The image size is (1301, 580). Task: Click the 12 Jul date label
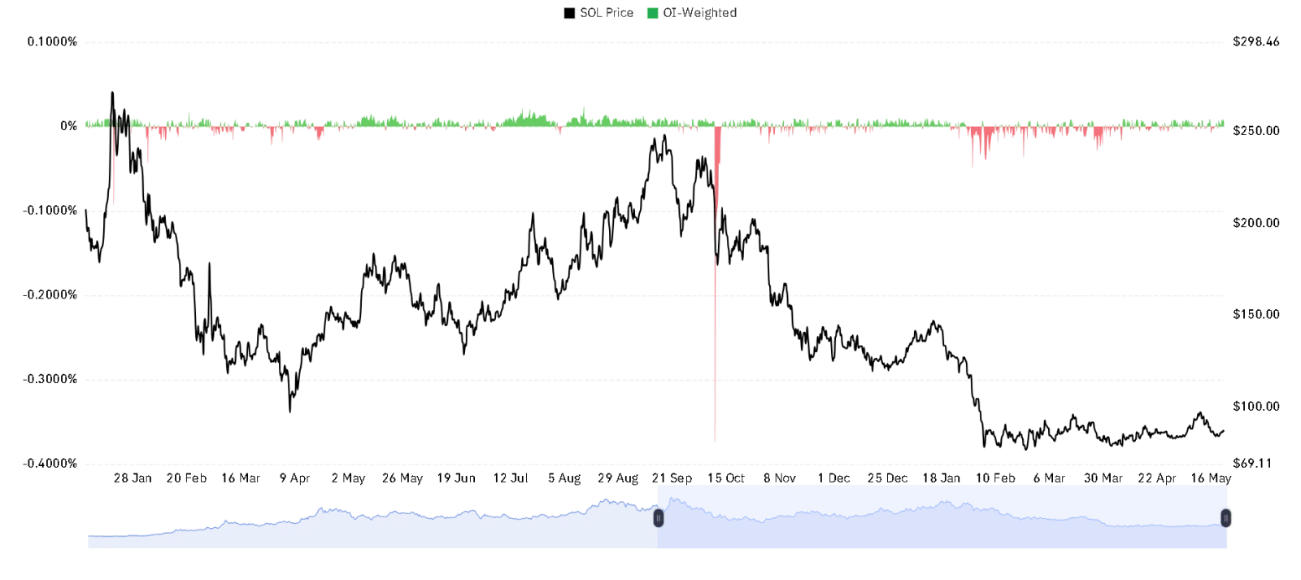tap(511, 478)
